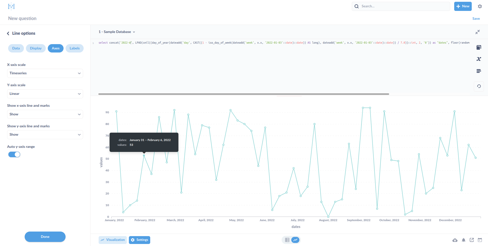
Task: Set up an alert via the bell icon
Action: pos(463,240)
